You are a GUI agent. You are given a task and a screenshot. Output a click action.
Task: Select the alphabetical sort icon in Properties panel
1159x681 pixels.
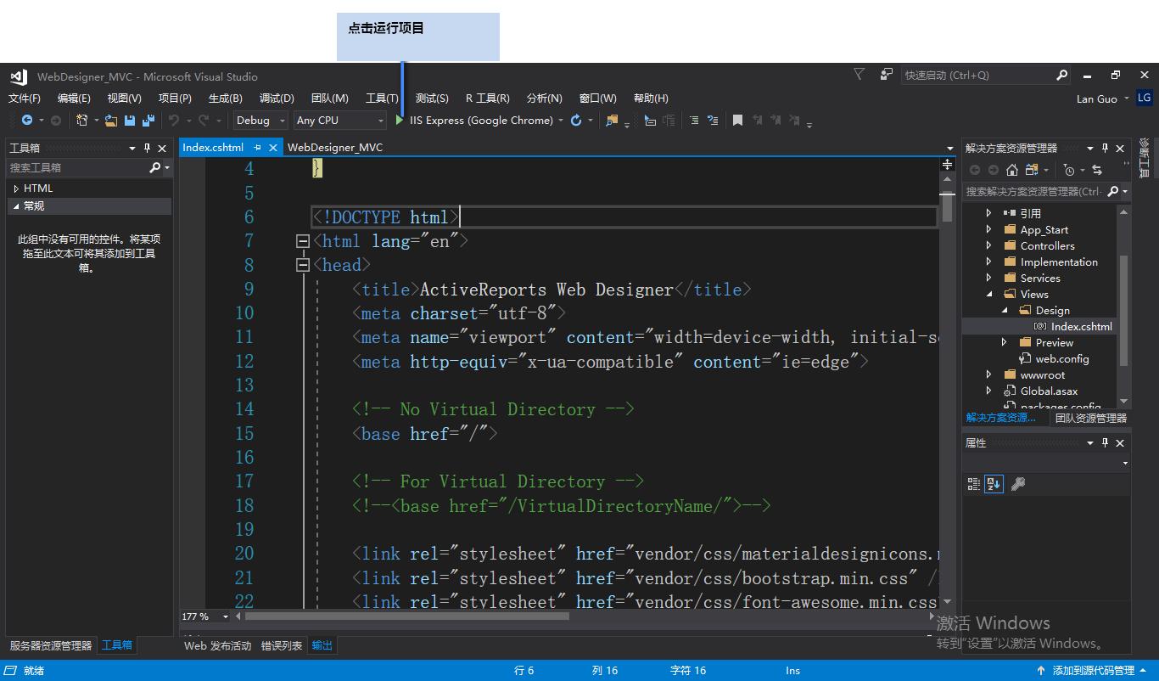pos(992,483)
